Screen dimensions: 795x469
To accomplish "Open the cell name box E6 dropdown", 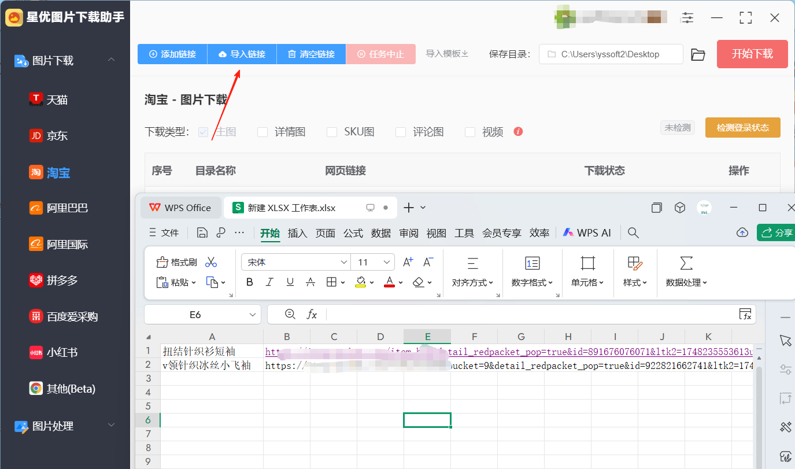I will 253,315.
